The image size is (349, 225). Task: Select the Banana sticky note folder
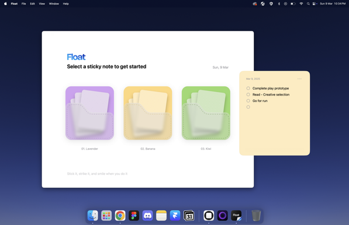(148, 113)
